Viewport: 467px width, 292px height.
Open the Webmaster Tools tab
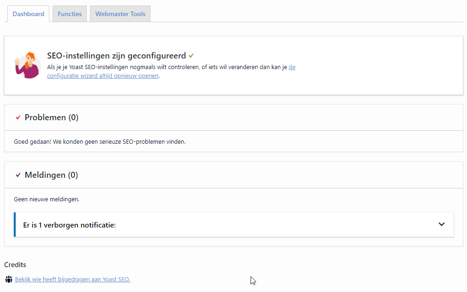coord(120,14)
